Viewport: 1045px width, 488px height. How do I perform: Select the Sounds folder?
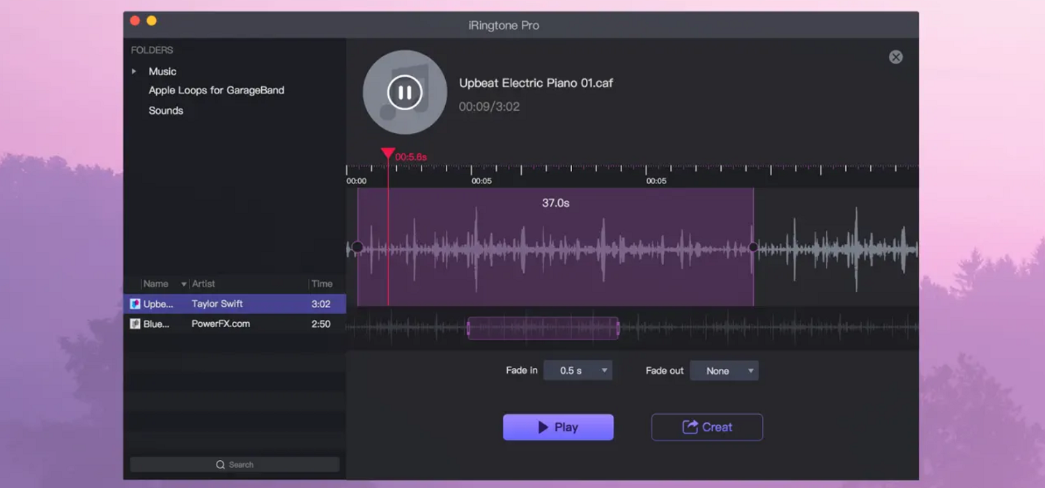[x=166, y=110]
